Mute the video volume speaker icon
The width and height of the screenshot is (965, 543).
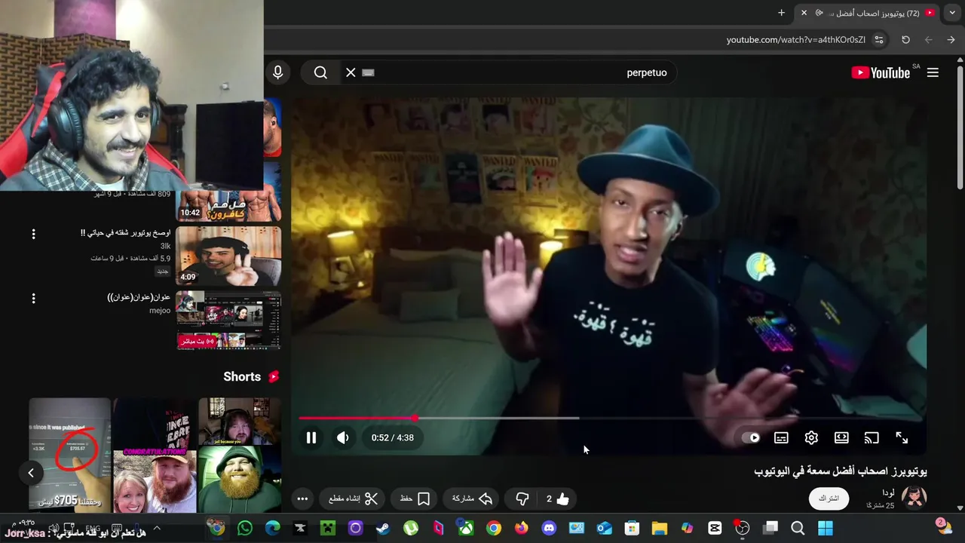tap(343, 437)
